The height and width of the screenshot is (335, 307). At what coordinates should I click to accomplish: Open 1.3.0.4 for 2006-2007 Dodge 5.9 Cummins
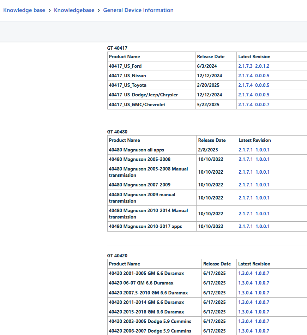pyautogui.click(x=245, y=331)
